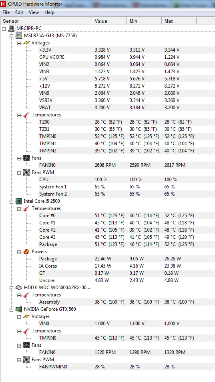Click the Powers flame icon under Intel Core i5
This screenshot has width=215, height=382.
[26, 252]
